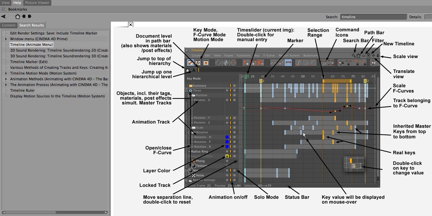The height and width of the screenshot is (216, 432).
Task: Switch to the Picture Viewer tab
Action: pos(37,3)
